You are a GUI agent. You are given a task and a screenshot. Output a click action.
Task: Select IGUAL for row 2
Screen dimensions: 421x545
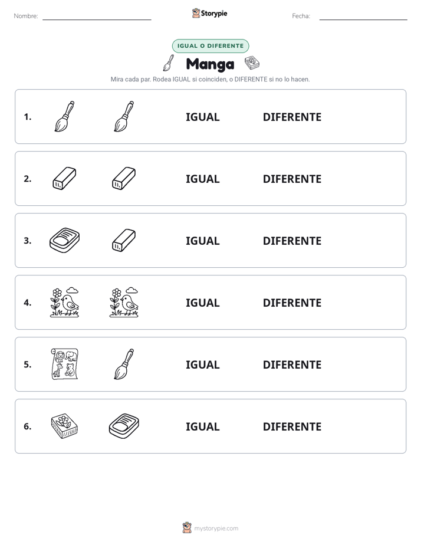[x=202, y=179]
